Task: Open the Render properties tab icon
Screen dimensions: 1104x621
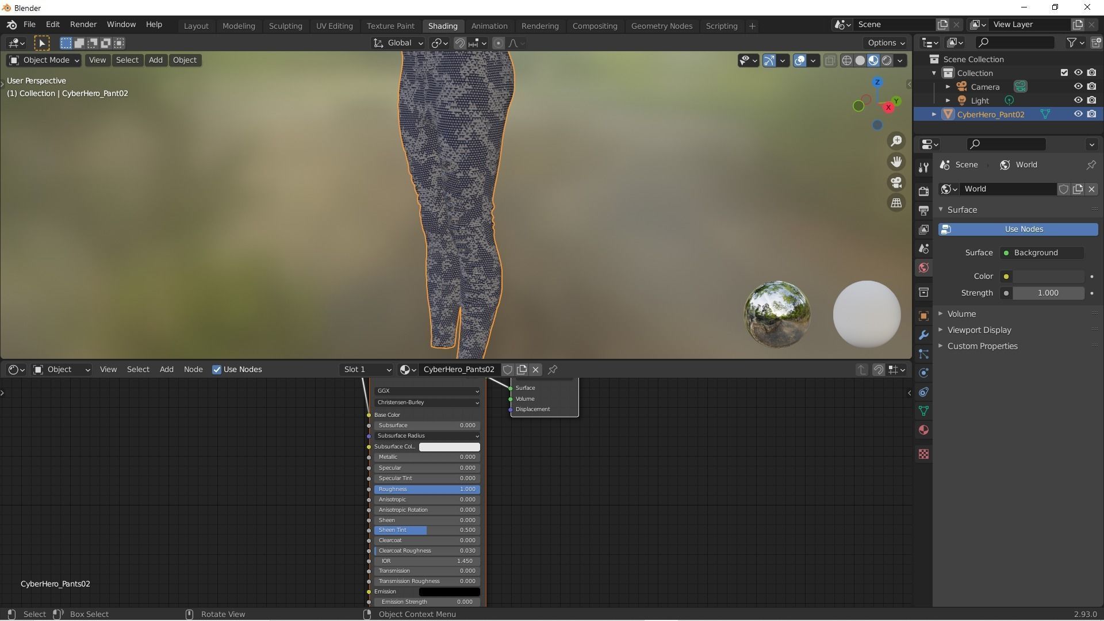Action: (923, 191)
